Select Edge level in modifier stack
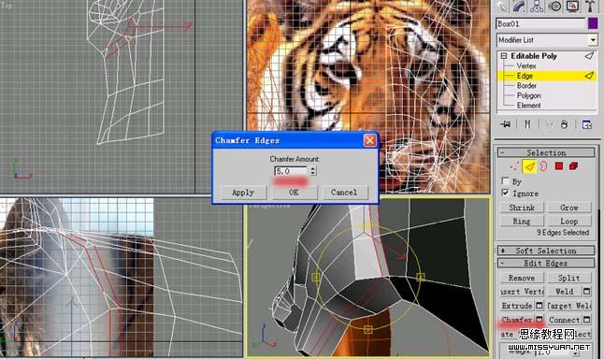Screen dimensions: 604x359 pyautogui.click(x=525, y=76)
